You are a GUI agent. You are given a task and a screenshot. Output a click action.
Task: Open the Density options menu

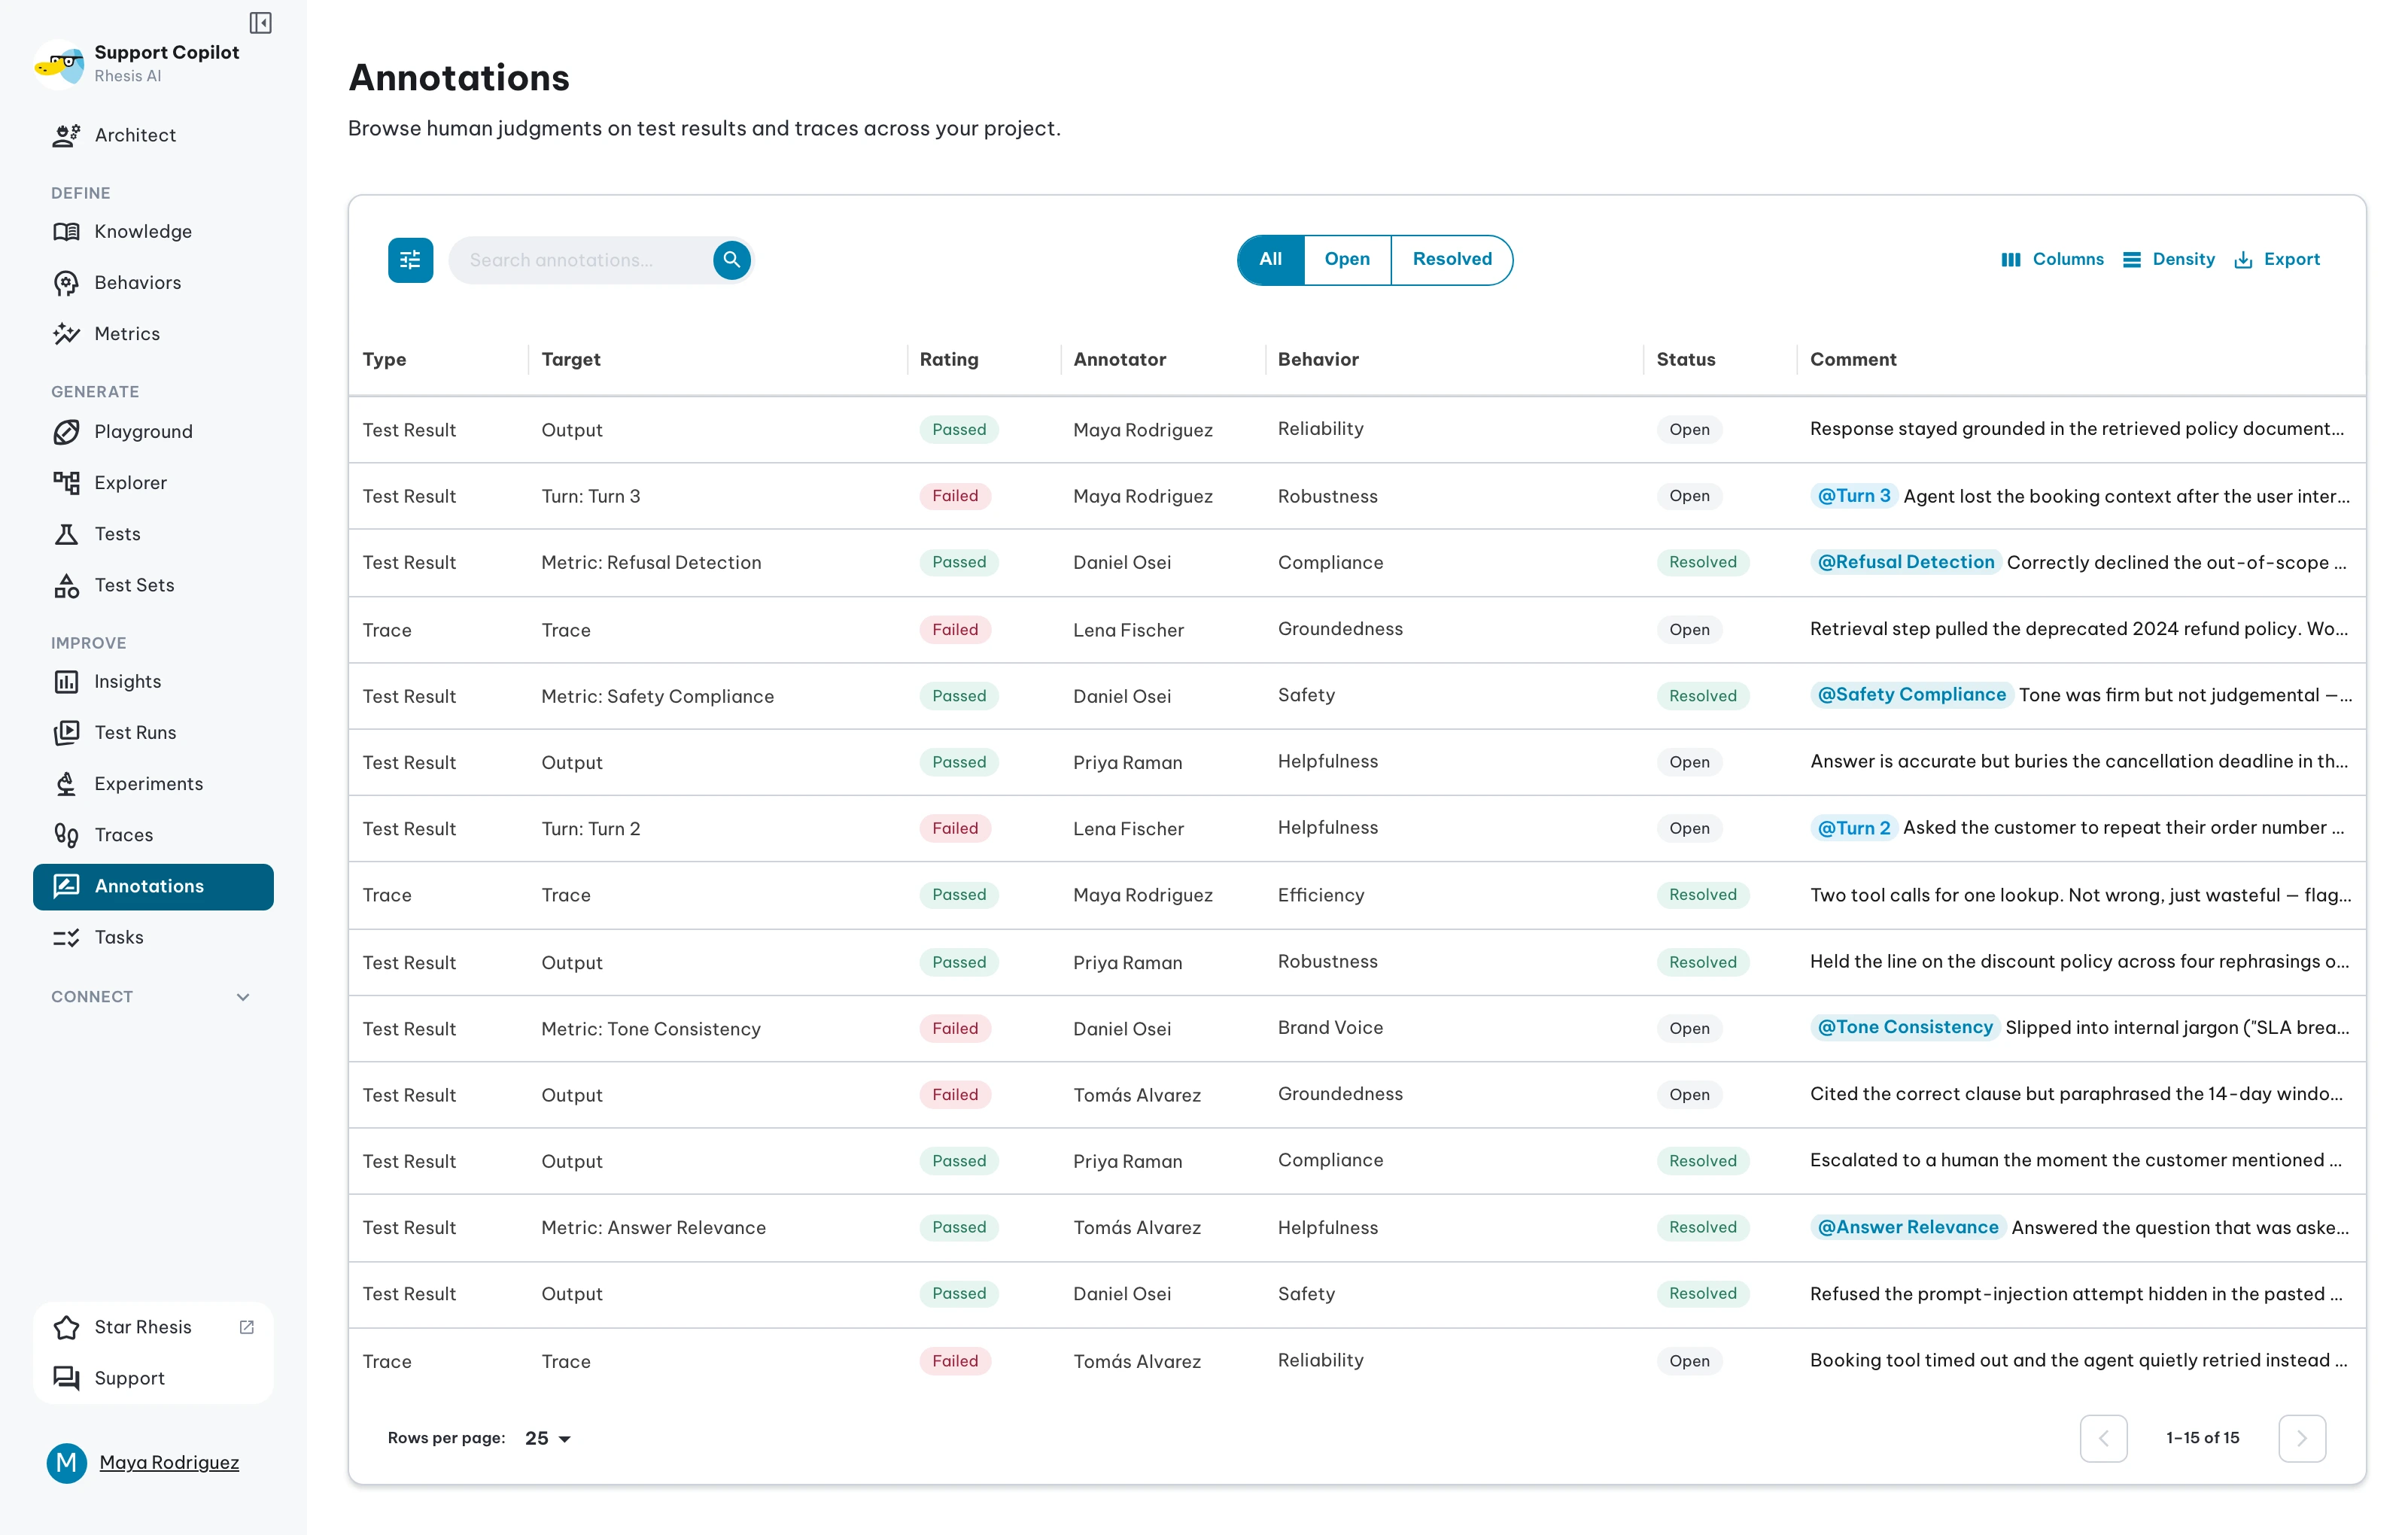pyautogui.click(x=2169, y=260)
